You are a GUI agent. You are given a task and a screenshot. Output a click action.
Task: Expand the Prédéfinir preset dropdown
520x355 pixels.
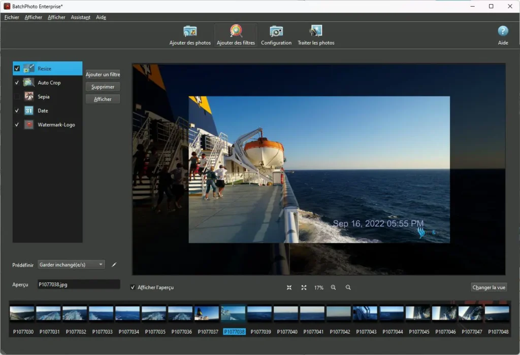[72, 265]
